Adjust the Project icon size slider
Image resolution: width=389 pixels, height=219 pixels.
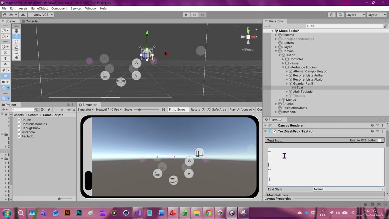pos(65,199)
